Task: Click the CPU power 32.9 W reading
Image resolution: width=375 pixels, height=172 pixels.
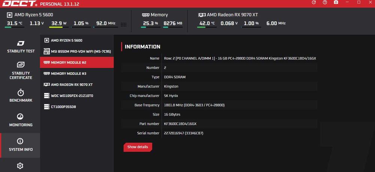Action: pos(59,24)
